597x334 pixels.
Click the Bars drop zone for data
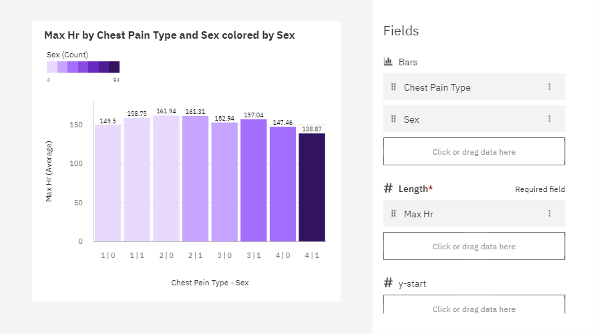coord(474,151)
